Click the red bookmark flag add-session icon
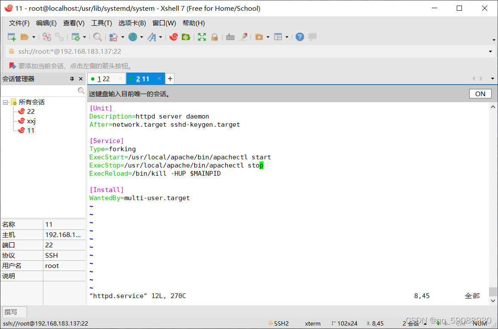This screenshot has height=329, width=498. pos(12,66)
